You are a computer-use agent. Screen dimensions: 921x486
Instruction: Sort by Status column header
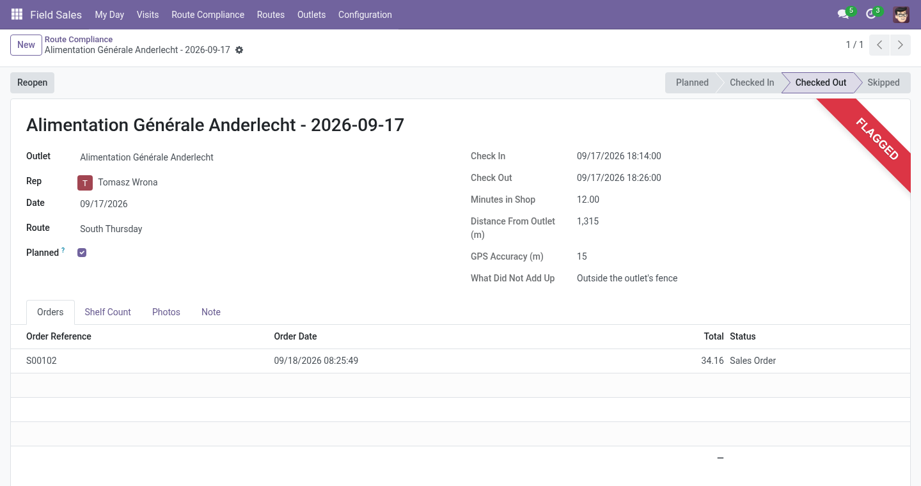743,336
